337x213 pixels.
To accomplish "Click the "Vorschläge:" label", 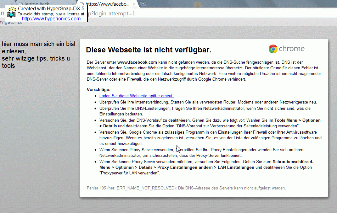I will coord(99,90).
